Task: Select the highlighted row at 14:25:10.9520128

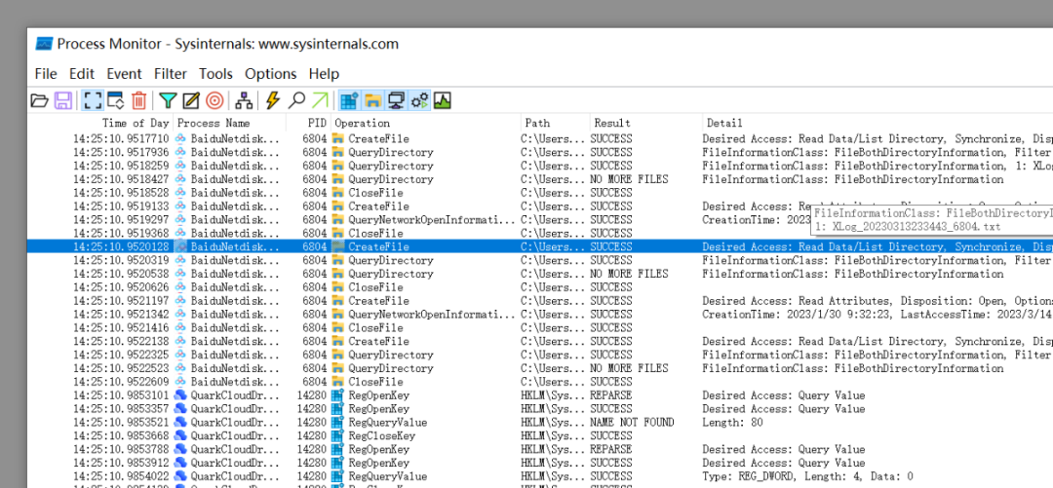Action: click(x=540, y=246)
